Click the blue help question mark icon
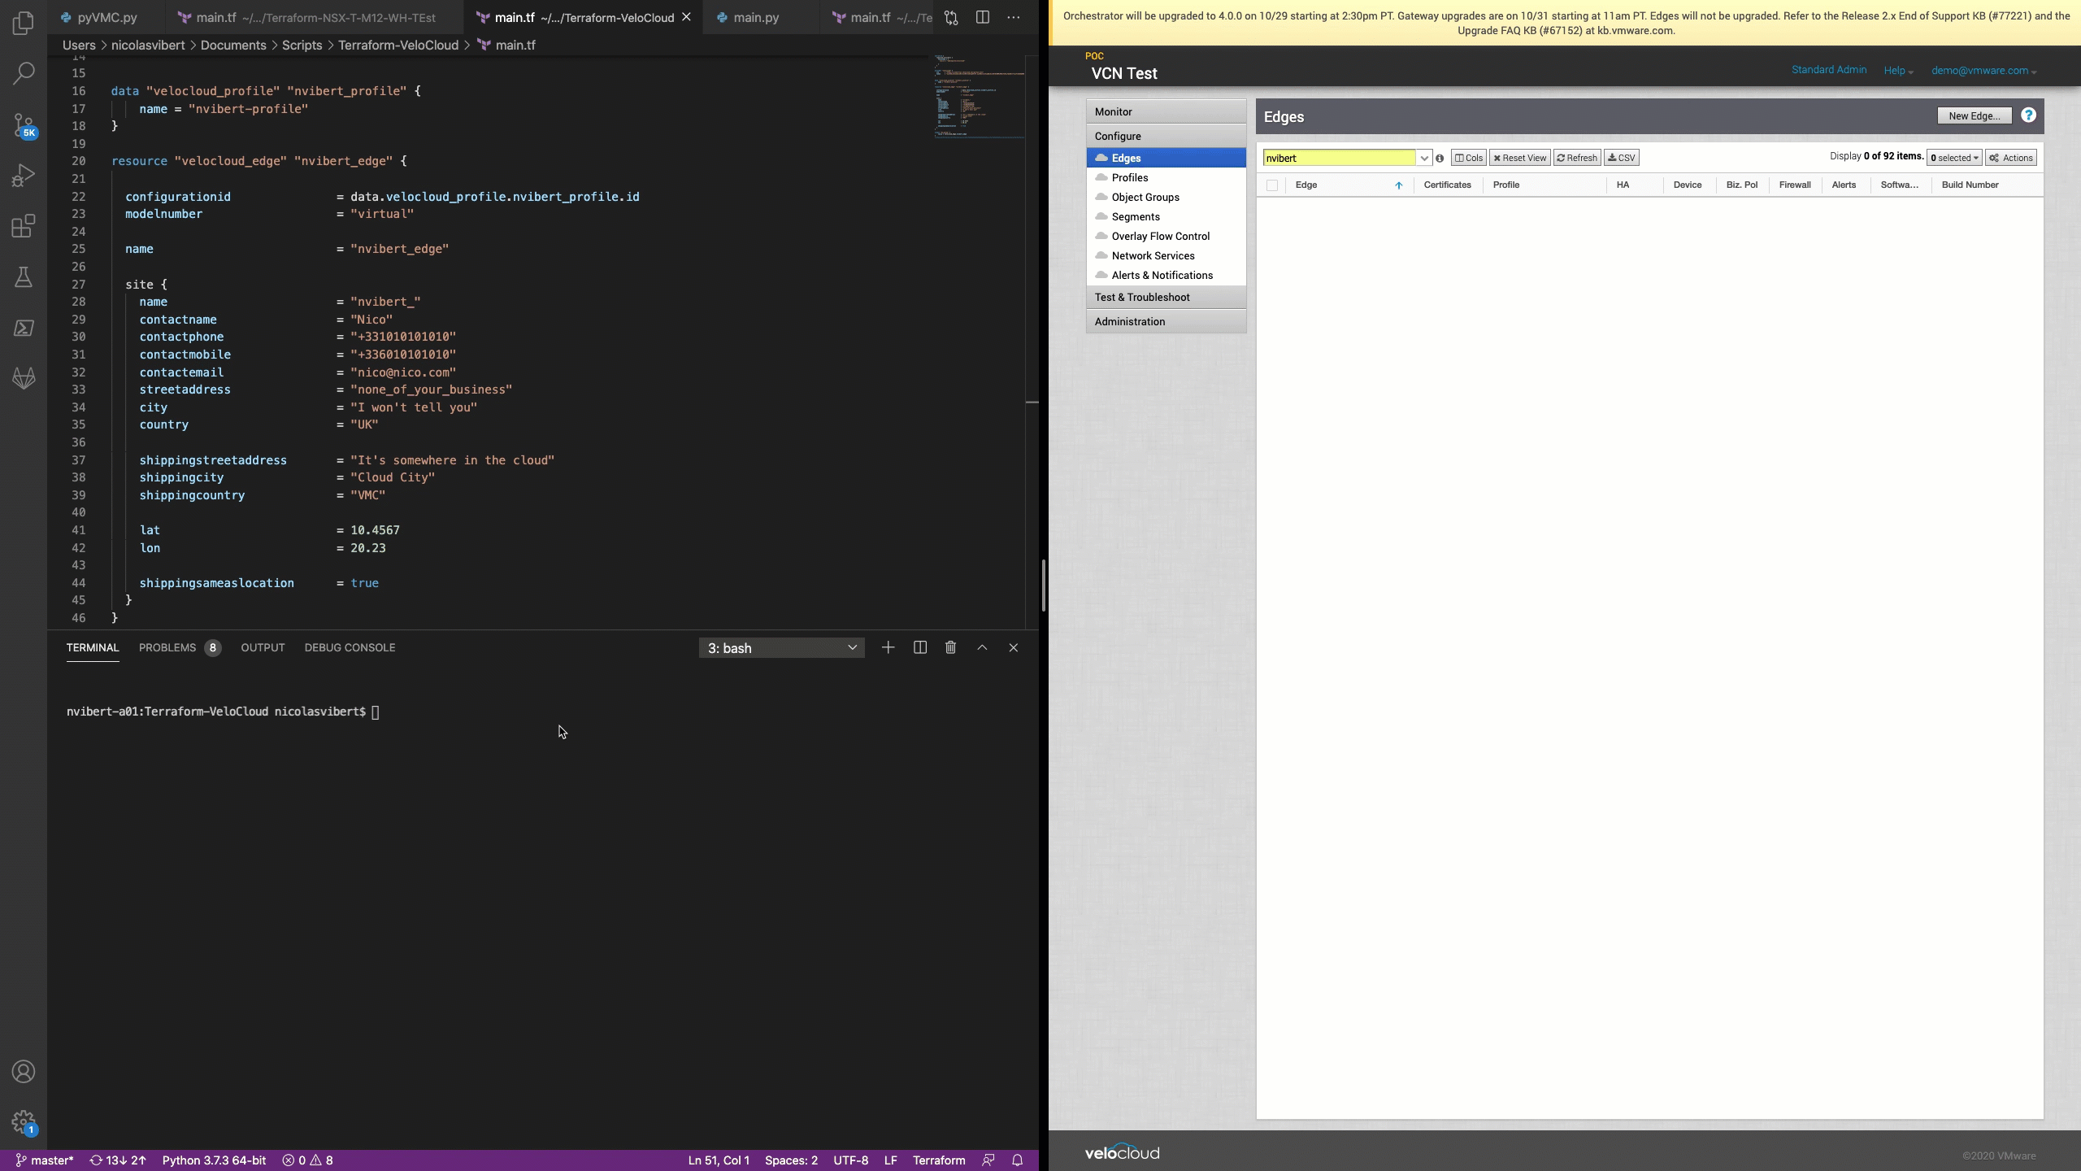Screen dimensions: 2081x1171 point(2028,115)
